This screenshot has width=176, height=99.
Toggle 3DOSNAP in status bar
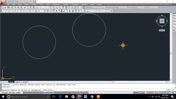57,93
